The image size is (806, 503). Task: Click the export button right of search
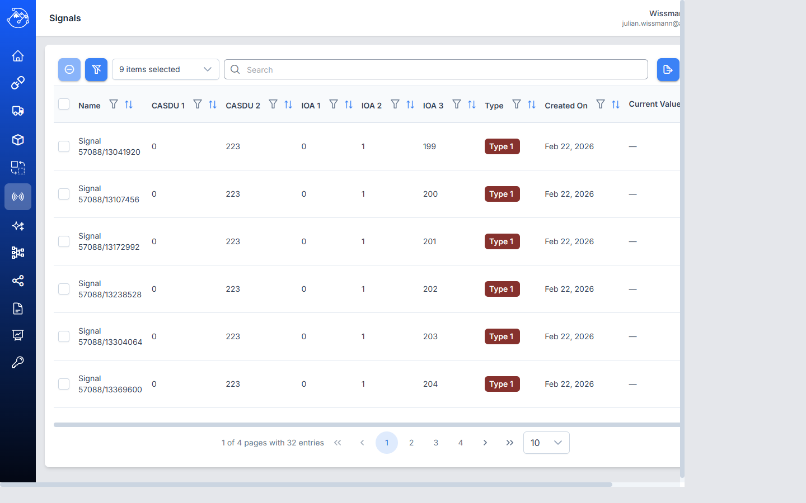[668, 69]
